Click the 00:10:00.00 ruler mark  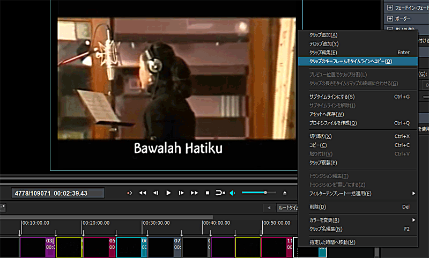coord(36,223)
